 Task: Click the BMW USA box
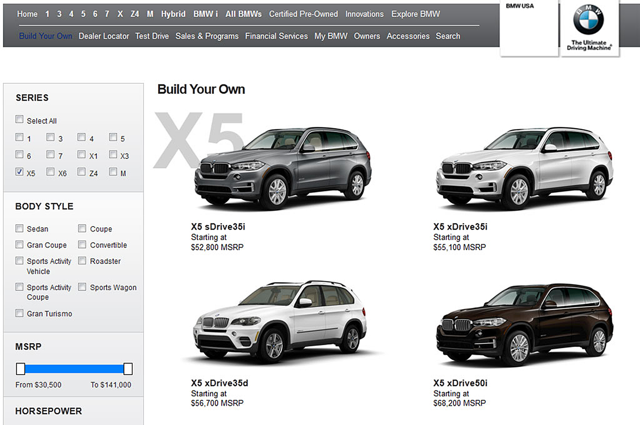click(529, 28)
